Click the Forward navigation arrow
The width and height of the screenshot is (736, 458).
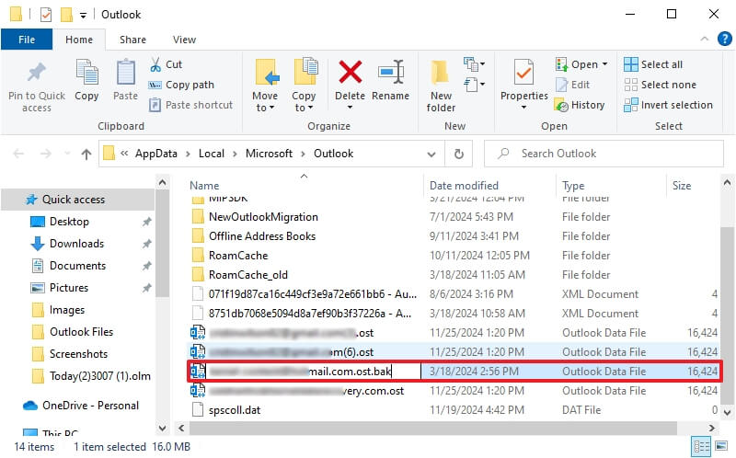click(x=45, y=154)
